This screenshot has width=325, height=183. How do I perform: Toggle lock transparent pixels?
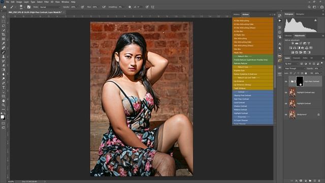(291, 73)
